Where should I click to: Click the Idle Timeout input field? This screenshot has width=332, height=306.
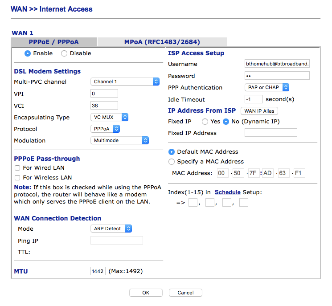pos(254,99)
